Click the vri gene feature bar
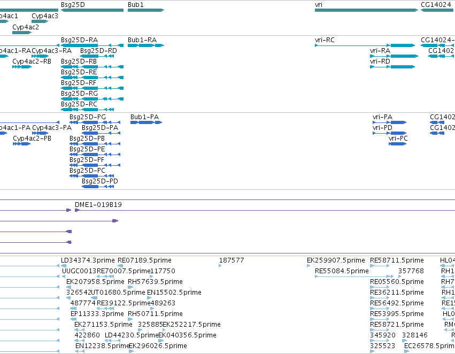This screenshot has height=354, width=455. click(x=366, y=10)
